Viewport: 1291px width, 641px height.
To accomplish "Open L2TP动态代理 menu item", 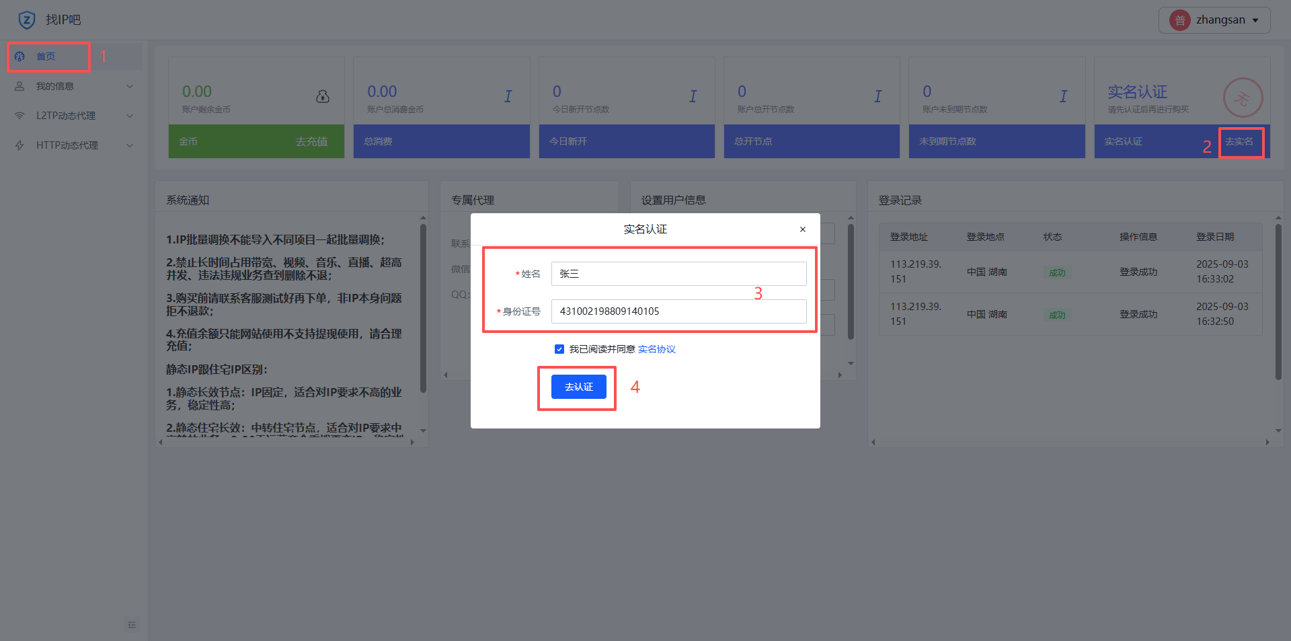I will (75, 116).
